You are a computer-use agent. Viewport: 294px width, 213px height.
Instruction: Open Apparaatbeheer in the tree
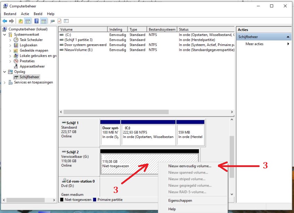32,66
